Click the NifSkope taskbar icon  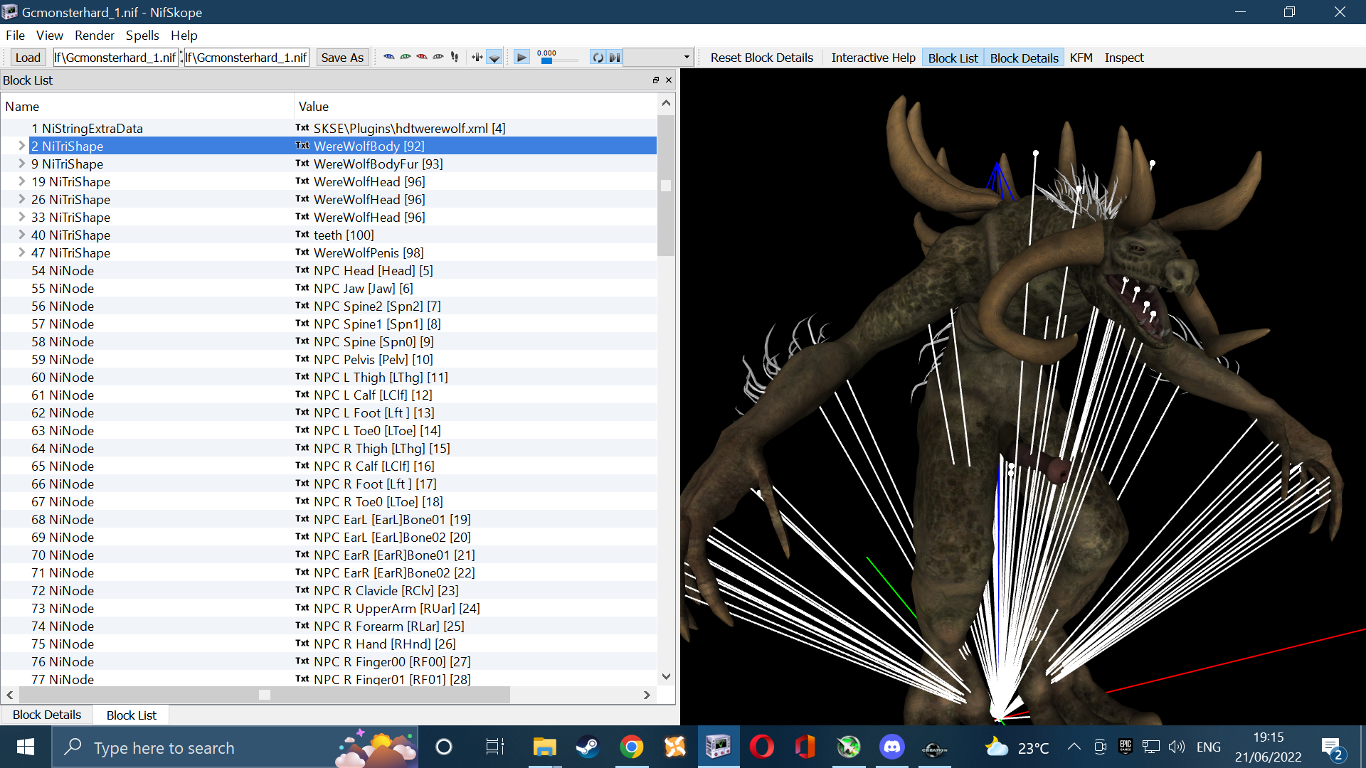pos(718,747)
